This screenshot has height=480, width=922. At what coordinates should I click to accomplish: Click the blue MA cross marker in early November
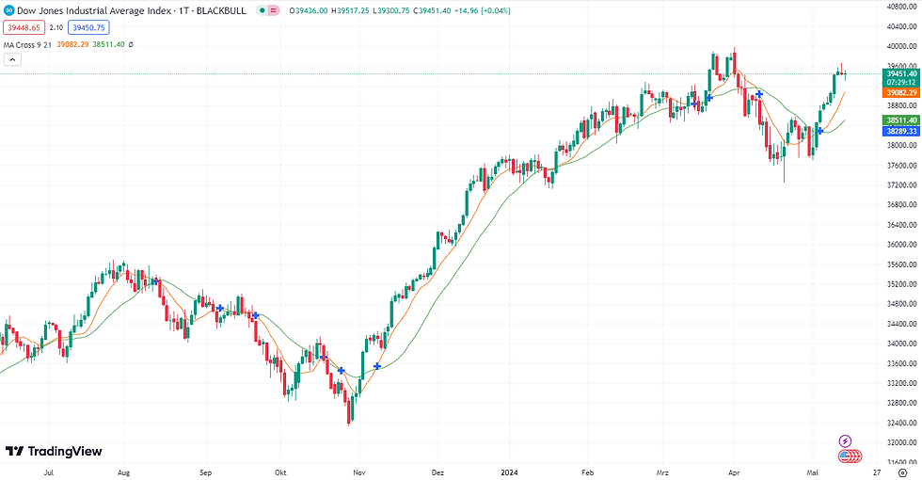pos(377,366)
